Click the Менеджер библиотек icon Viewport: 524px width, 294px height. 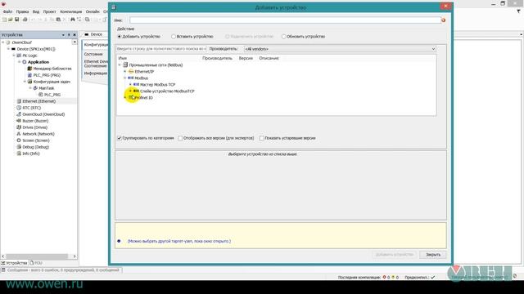(x=29, y=69)
